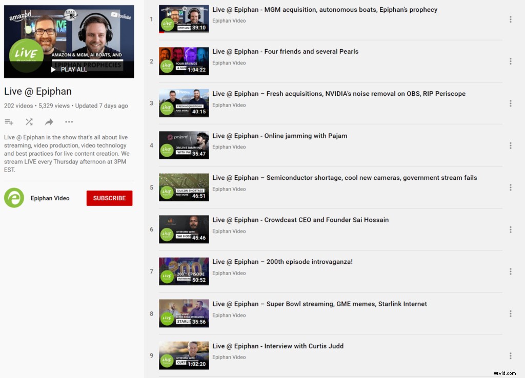Open options menu for the MGM acquisition video
The image size is (525, 378).
point(511,19)
